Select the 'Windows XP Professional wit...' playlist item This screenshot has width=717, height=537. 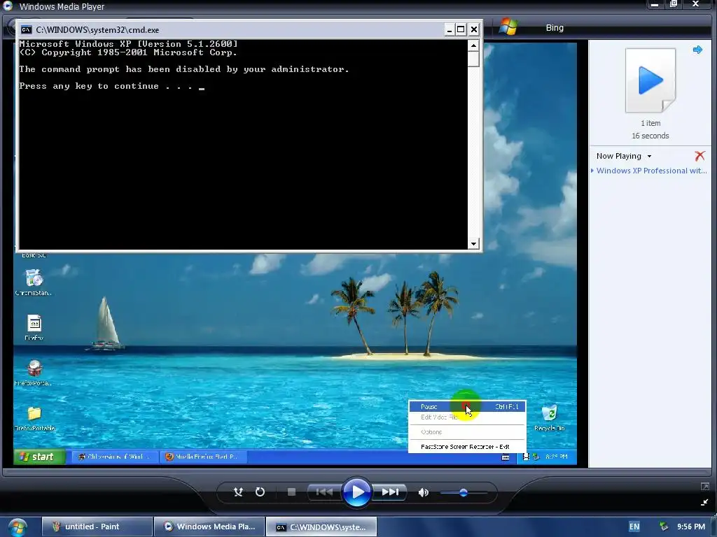tap(651, 171)
